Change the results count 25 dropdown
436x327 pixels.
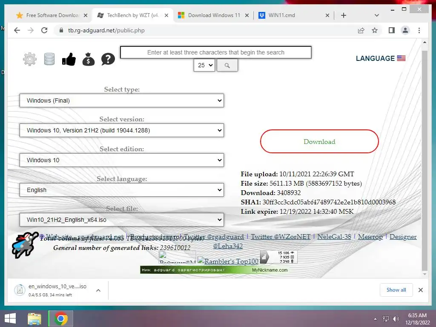[204, 65]
